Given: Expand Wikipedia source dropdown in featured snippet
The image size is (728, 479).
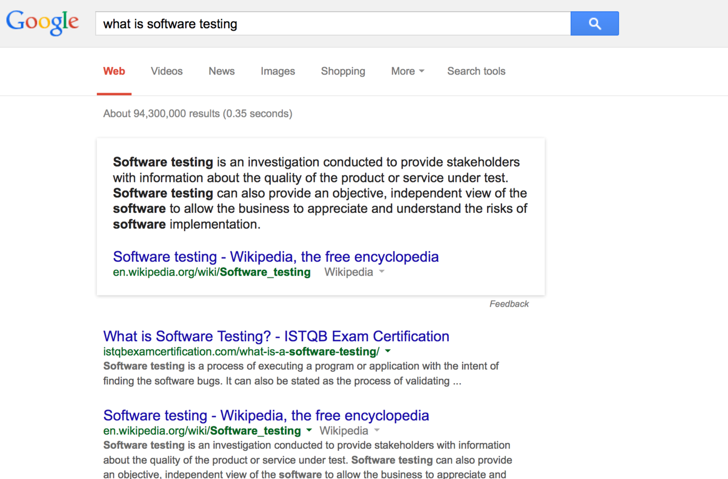Looking at the screenshot, I should [354, 272].
